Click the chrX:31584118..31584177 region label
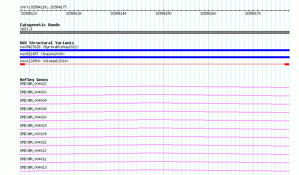Viewport: 299px width, 175px height. coord(43,7)
